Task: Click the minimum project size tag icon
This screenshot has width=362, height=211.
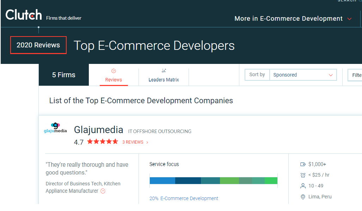Action: (303, 164)
